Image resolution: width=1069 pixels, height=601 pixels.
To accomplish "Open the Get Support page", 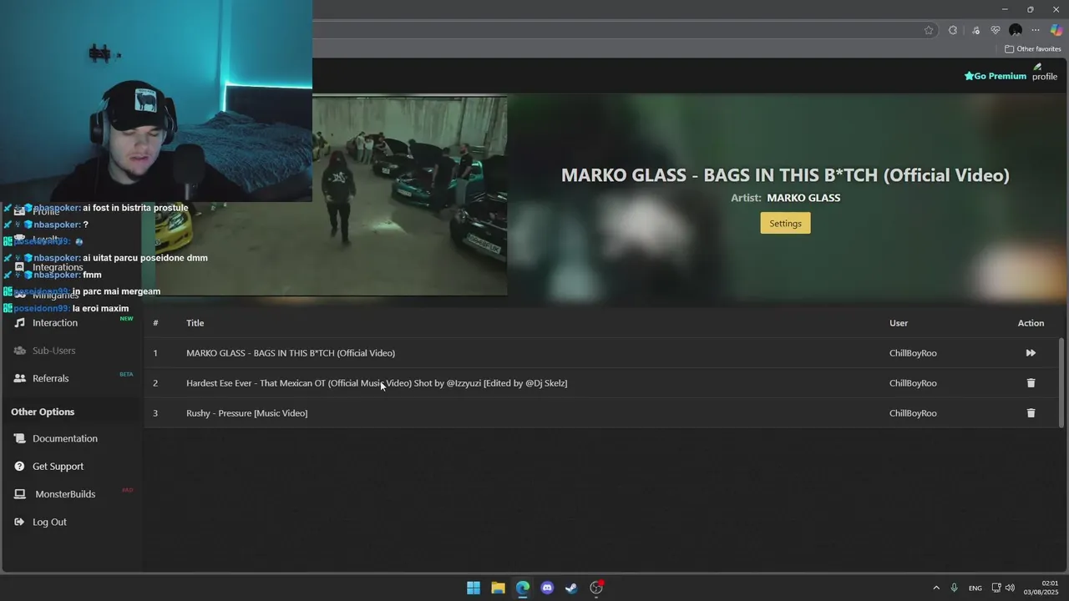I will click(58, 467).
